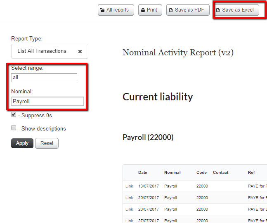Screen dimensions: 267x223
Task: Click Save as PDF button
Action: point(187,10)
